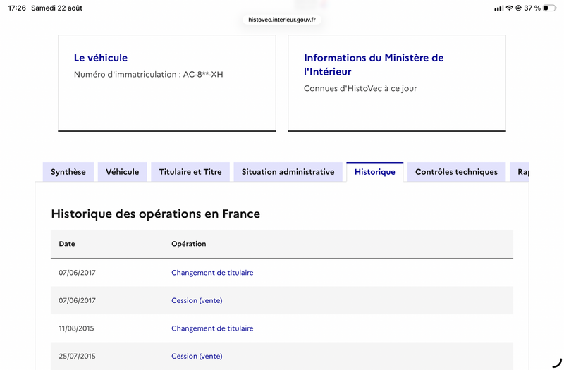Click Changement de titulaire on 11/08/2015

point(212,328)
